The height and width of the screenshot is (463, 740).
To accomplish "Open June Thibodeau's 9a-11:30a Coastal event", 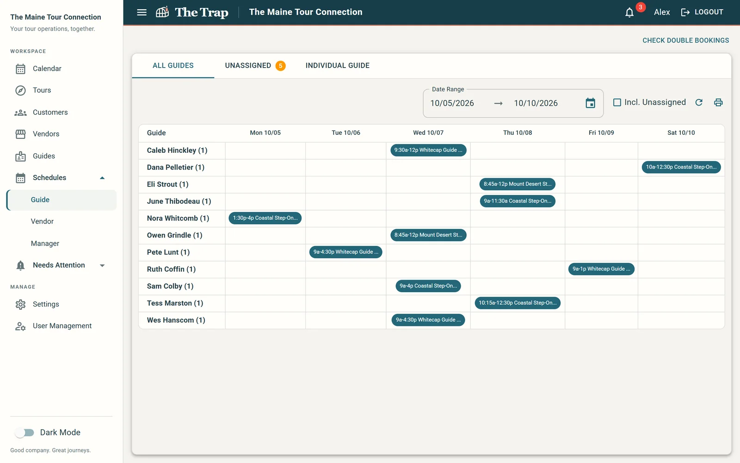I will [518, 201].
